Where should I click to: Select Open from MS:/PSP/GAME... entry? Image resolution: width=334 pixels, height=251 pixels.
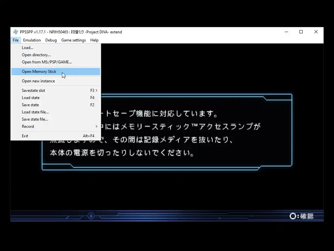(56, 62)
